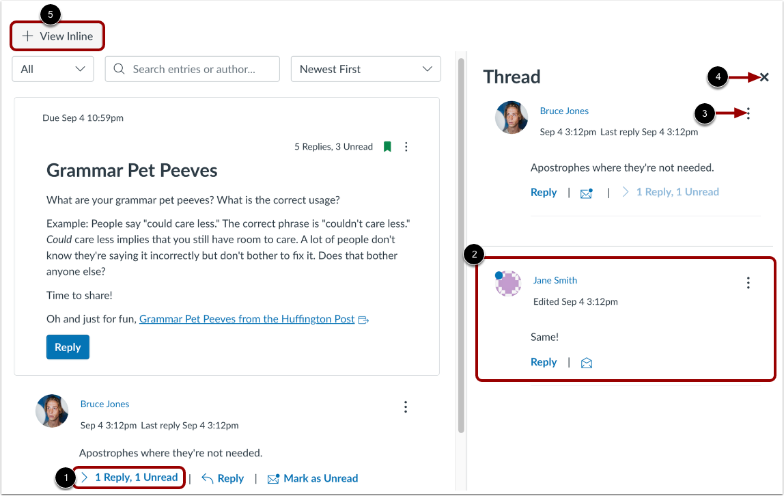The height and width of the screenshot is (496, 784).
Task: Open options menu for Bruce Jones in Thread
Action: pyautogui.click(x=748, y=113)
